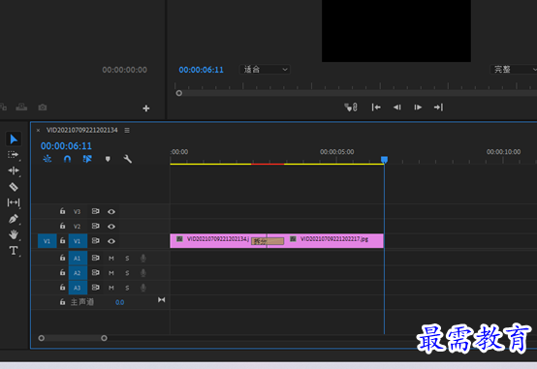Toggle lock on track V3
This screenshot has width=537, height=369.
coord(62,211)
